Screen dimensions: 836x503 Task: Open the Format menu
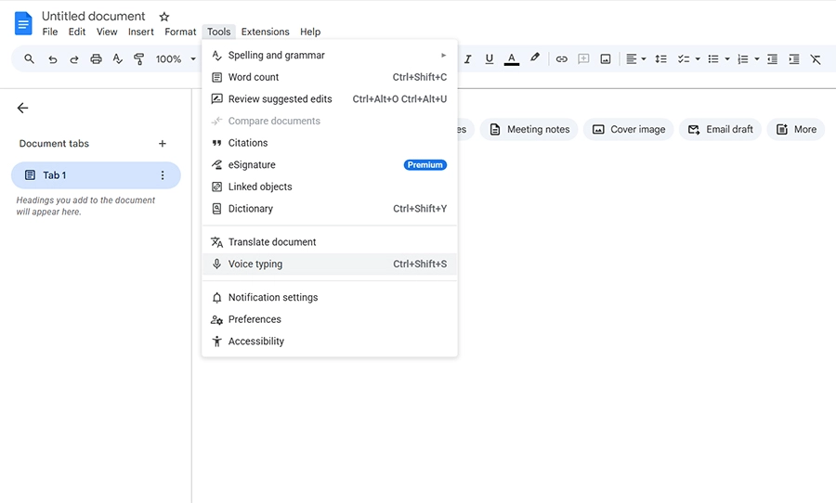(x=180, y=32)
